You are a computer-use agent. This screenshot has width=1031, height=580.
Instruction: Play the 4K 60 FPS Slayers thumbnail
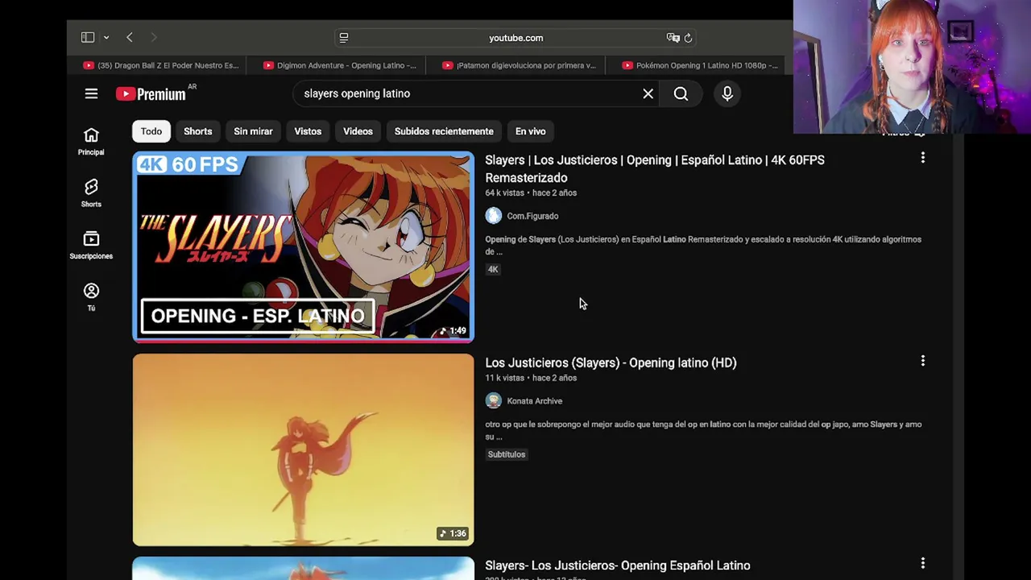tap(304, 247)
